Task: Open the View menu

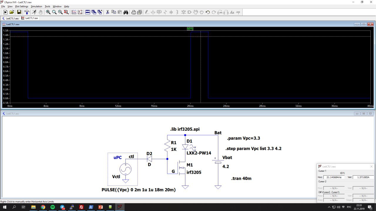Action: point(10,6)
